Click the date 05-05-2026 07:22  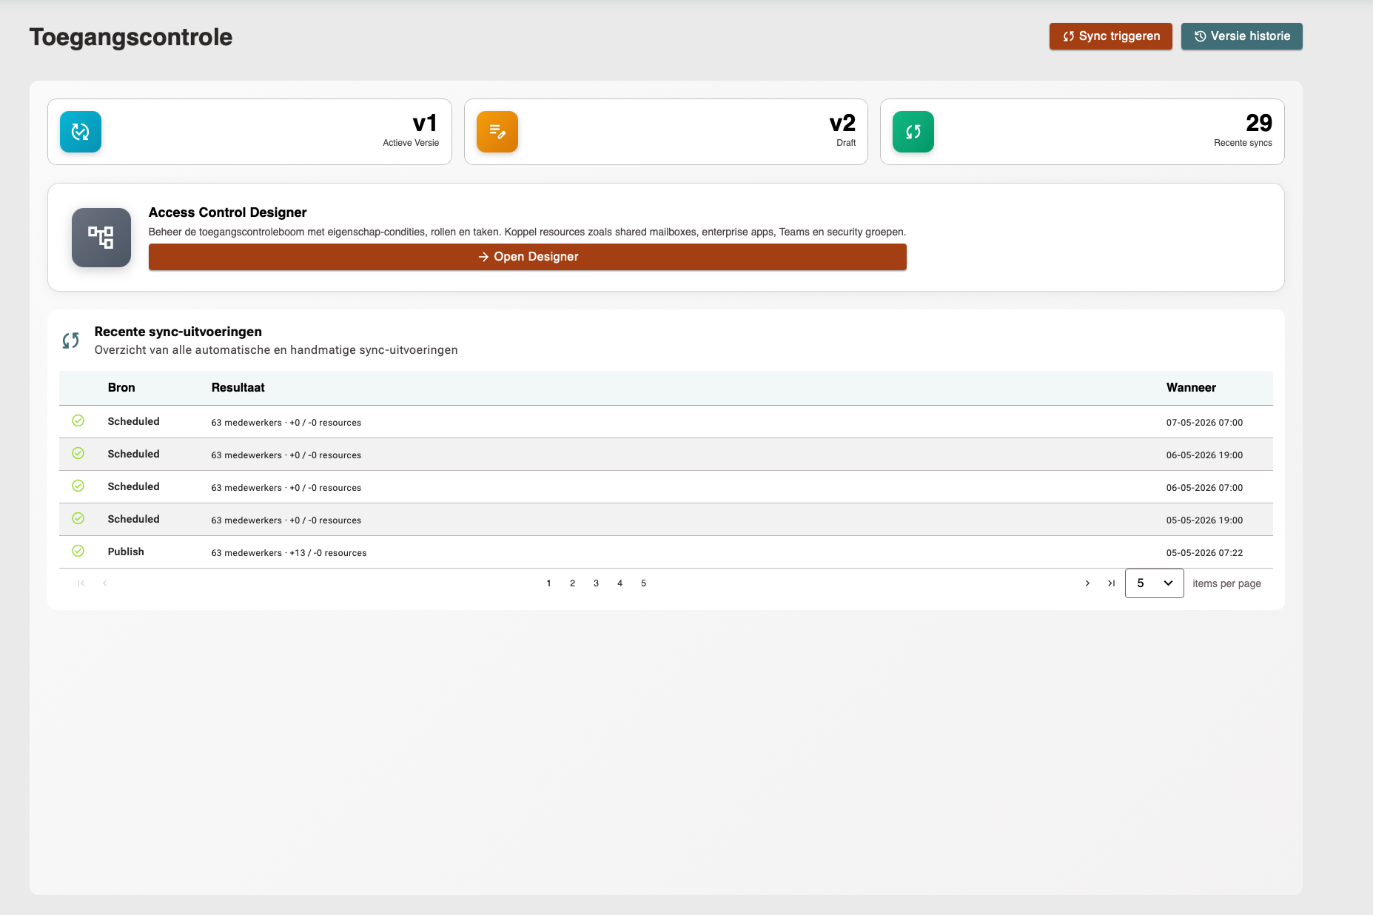1204,553
